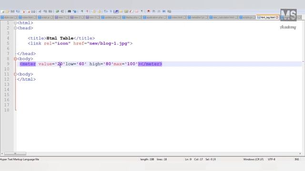Click the Copy toolbar icon
The image size is (305, 171).
tap(45, 11)
